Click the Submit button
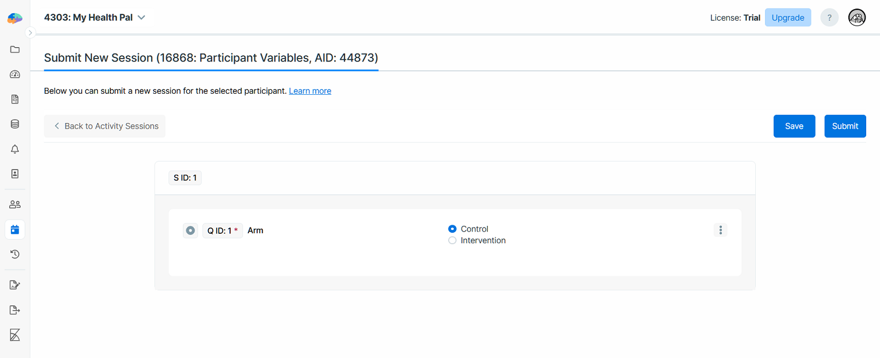880x358 pixels. (x=844, y=126)
